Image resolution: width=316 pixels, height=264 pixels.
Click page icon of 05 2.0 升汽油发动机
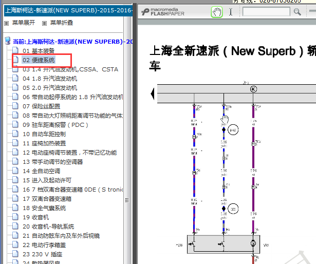(15, 87)
